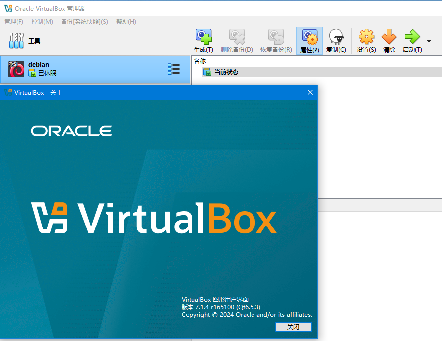Click the VirtualBox logo in main title bar
This screenshot has height=341, width=442.
(8, 8)
